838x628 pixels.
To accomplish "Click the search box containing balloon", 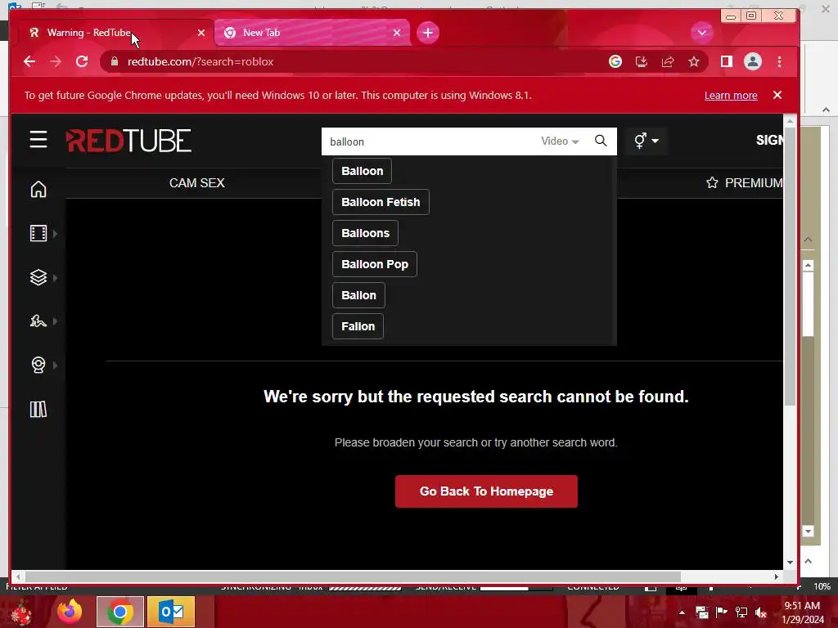I will (432, 141).
